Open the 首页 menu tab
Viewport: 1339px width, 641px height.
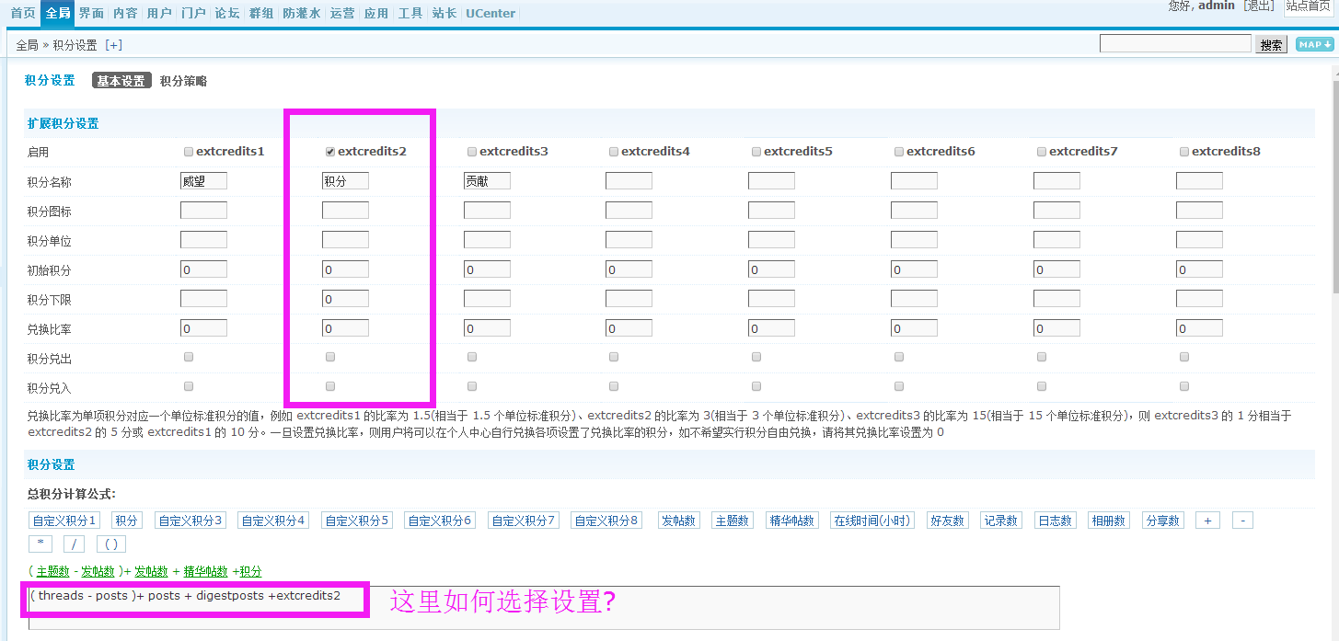click(x=23, y=13)
